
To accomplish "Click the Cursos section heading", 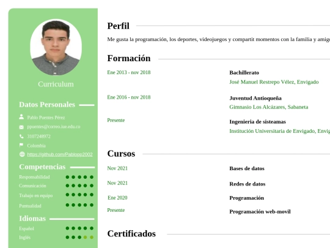I will (121, 154).
